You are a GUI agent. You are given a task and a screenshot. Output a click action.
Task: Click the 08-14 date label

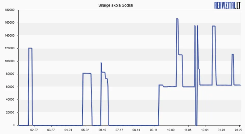tap(136, 129)
